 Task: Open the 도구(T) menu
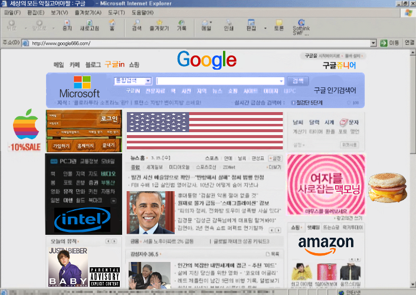(116, 12)
